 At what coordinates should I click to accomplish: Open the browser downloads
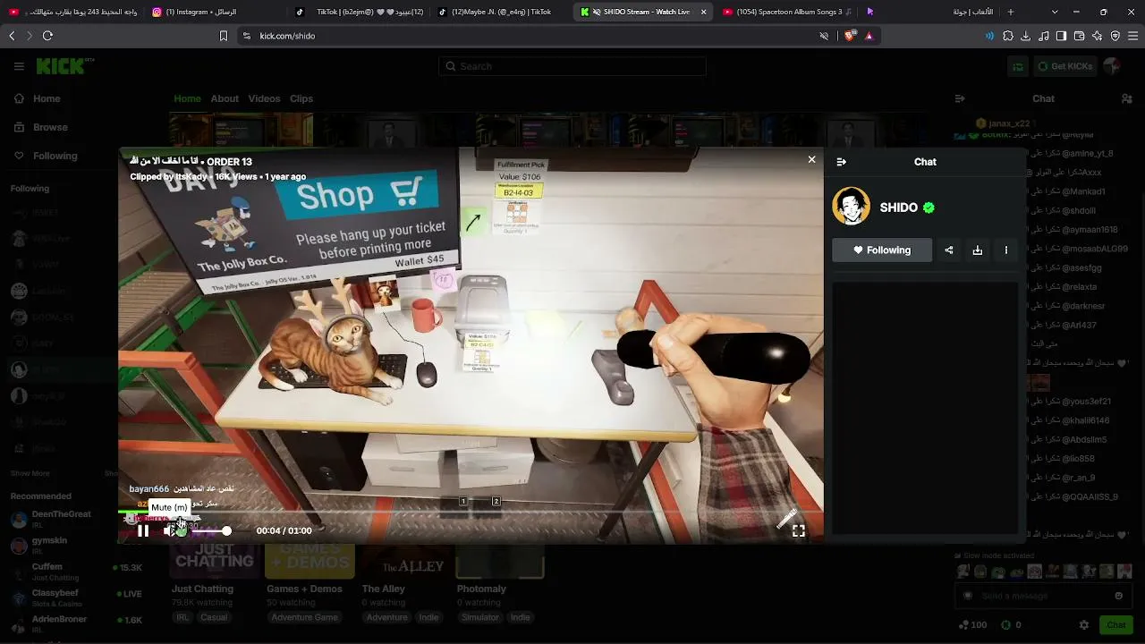pyautogui.click(x=1026, y=36)
